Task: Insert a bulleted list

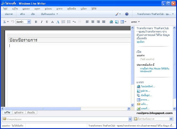Action: [69, 22]
